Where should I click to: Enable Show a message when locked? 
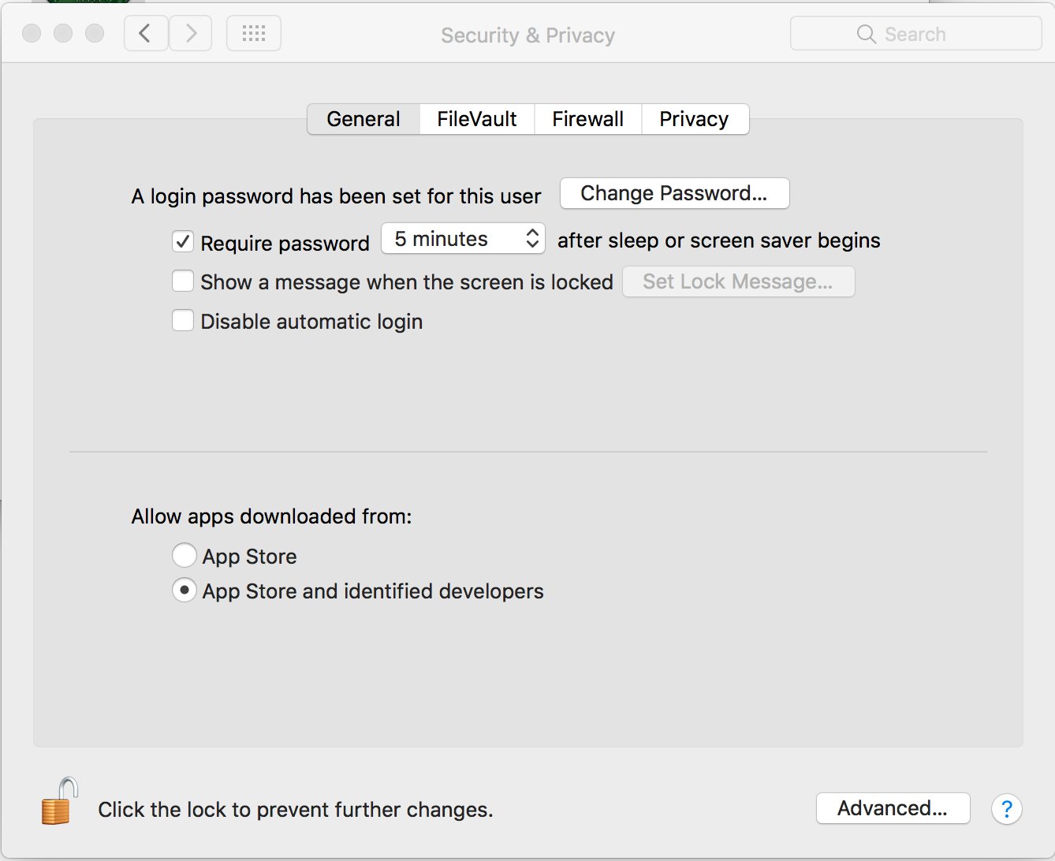183,281
